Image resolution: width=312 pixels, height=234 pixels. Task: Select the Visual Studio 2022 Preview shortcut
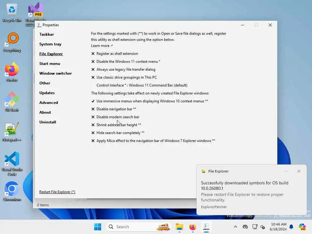click(x=36, y=14)
